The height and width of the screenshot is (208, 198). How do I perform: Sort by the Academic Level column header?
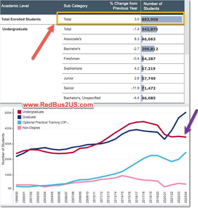(x=15, y=6)
